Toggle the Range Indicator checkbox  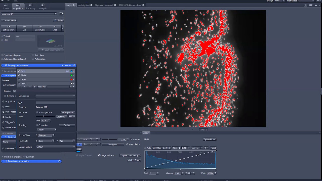[x=99, y=155]
